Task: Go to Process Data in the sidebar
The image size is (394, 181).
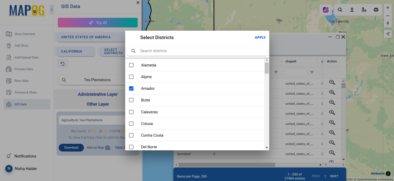Action: [23, 69]
